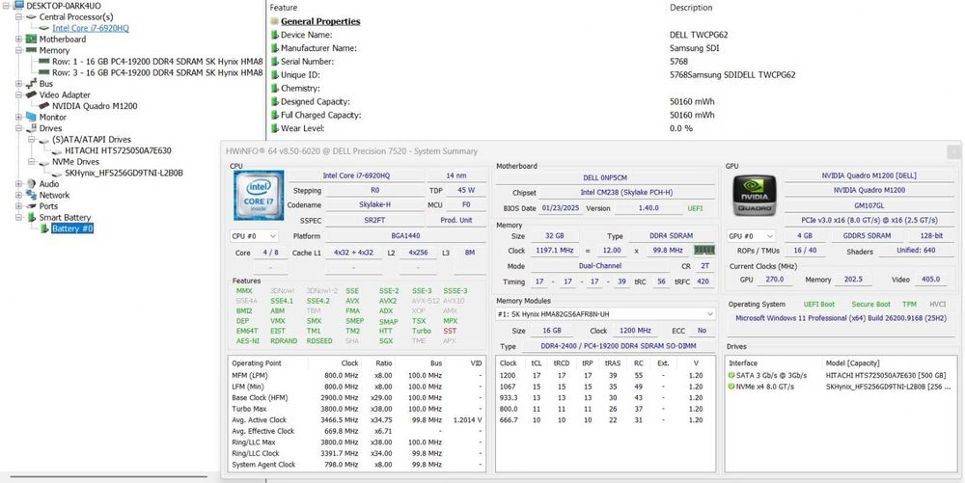Click the DELL 0NP5CM motherboard field
Viewport: 965px width, 483px height.
pyautogui.click(x=605, y=178)
